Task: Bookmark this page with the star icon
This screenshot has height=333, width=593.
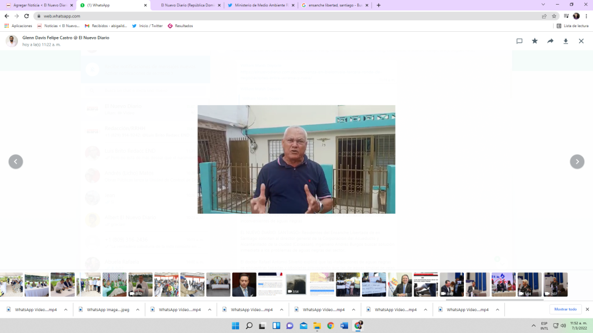Action: [x=554, y=16]
